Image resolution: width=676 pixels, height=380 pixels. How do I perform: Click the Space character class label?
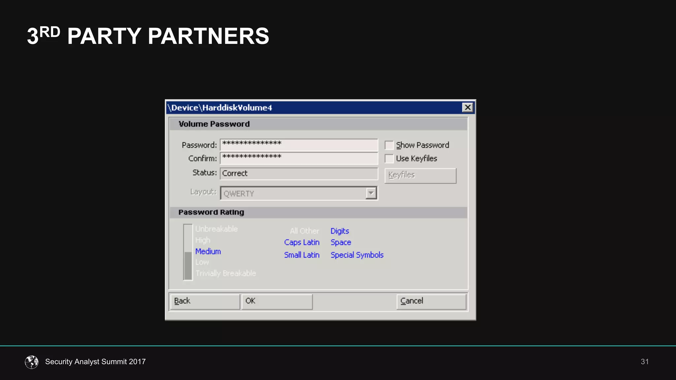341,242
